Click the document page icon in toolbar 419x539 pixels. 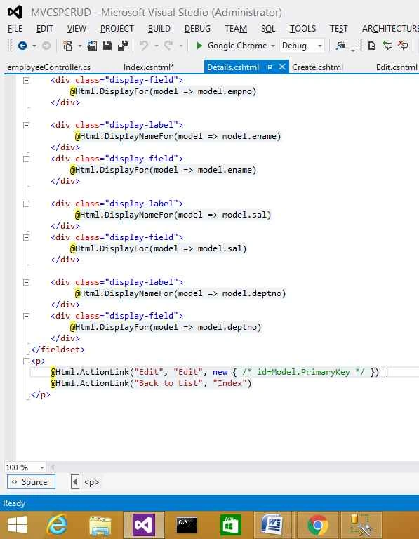click(x=371, y=46)
